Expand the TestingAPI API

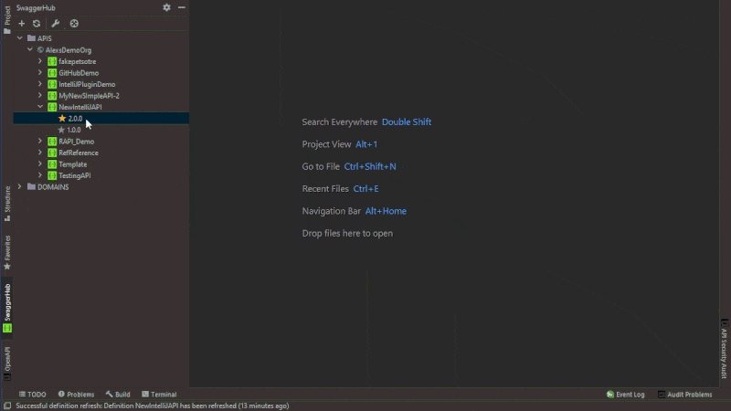[x=40, y=175]
